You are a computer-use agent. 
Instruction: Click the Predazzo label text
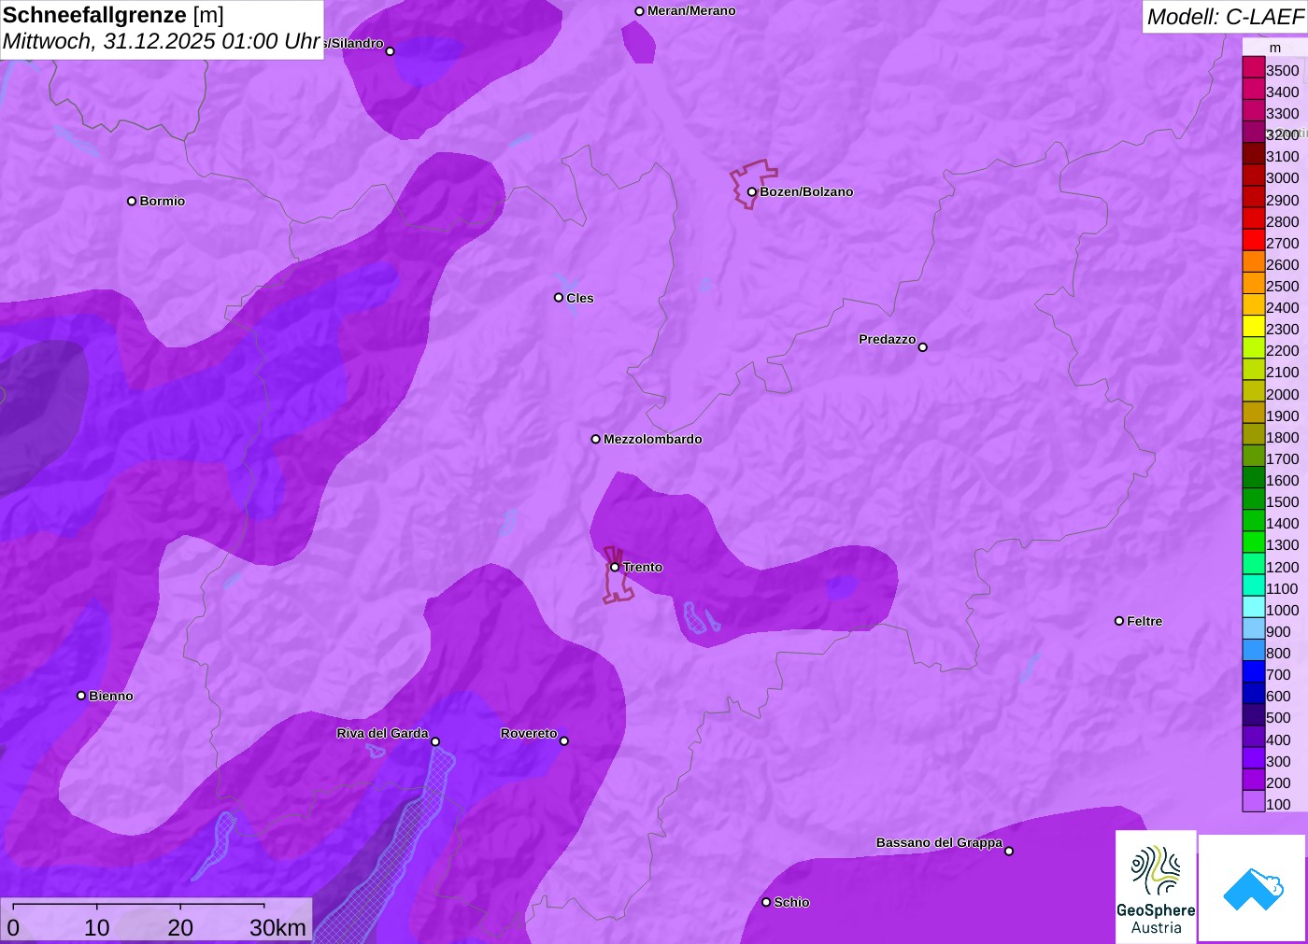888,339
